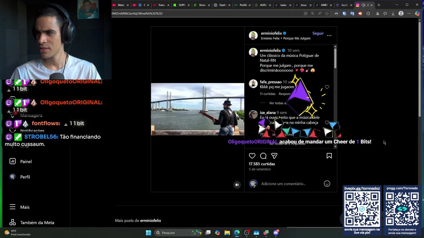Open Discord from the taskbar
424x238 pixels.
[x=276, y=233]
